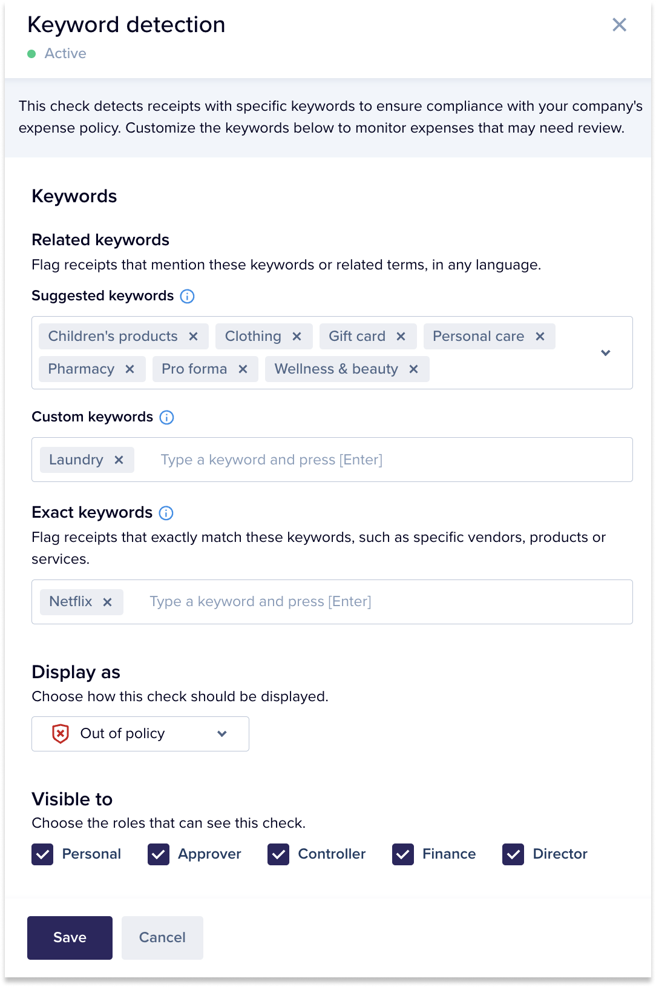The image size is (656, 987).
Task: Cancel the keyword detection changes
Action: click(162, 938)
